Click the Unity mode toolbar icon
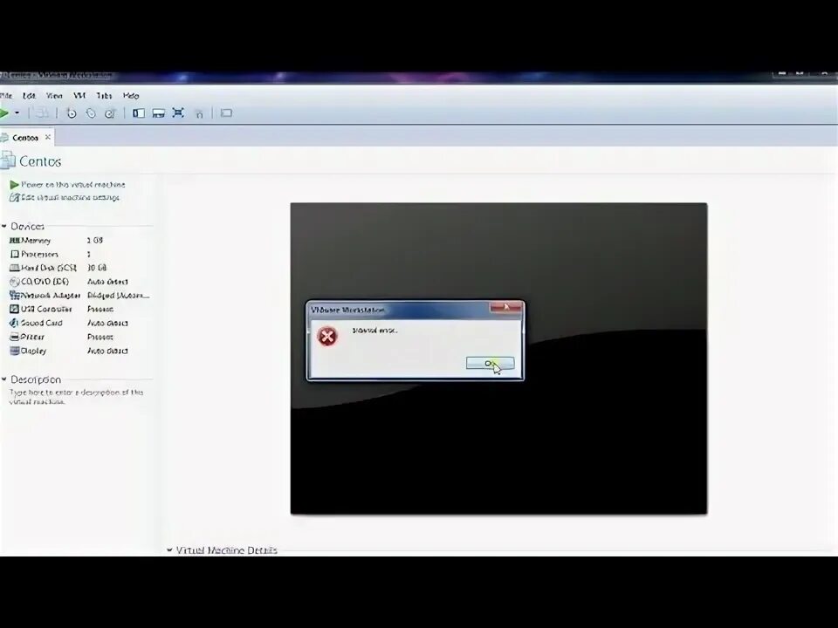The width and height of the screenshot is (838, 628). pyautogui.click(x=199, y=113)
